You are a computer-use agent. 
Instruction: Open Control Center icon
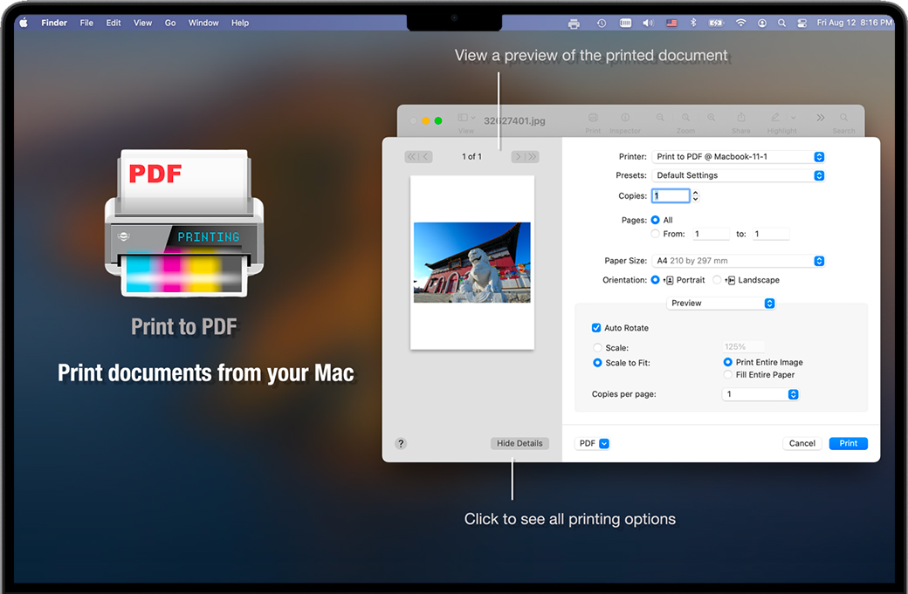point(802,24)
